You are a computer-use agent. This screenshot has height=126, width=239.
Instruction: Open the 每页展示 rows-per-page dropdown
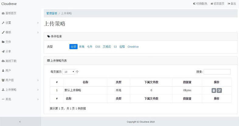pos(69,72)
